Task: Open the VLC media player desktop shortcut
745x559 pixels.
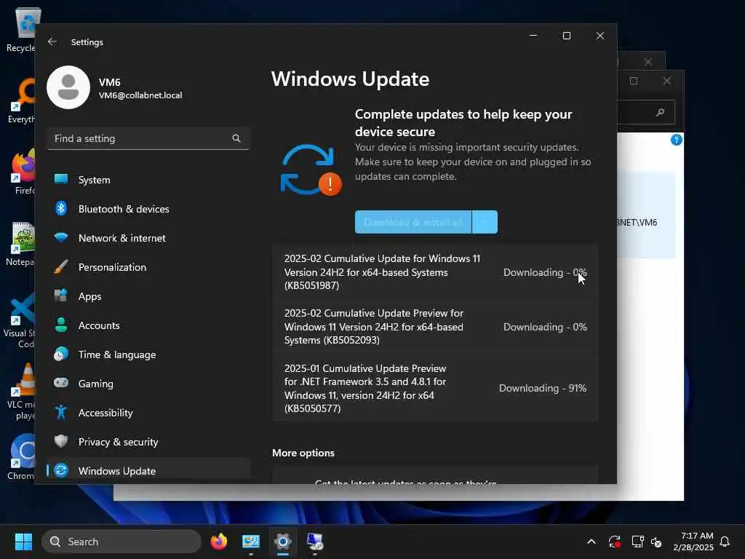Action: click(21, 392)
